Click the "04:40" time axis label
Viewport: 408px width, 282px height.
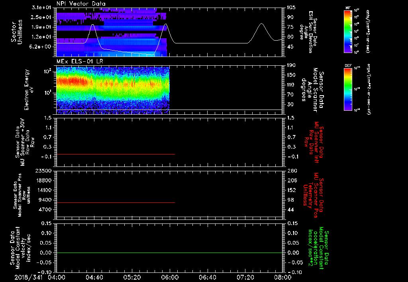[94, 277]
